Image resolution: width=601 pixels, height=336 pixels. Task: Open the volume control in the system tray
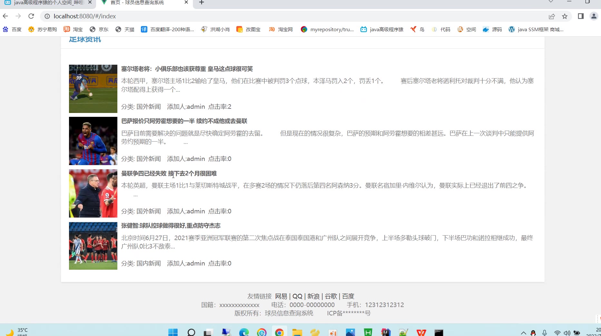tap(567, 333)
